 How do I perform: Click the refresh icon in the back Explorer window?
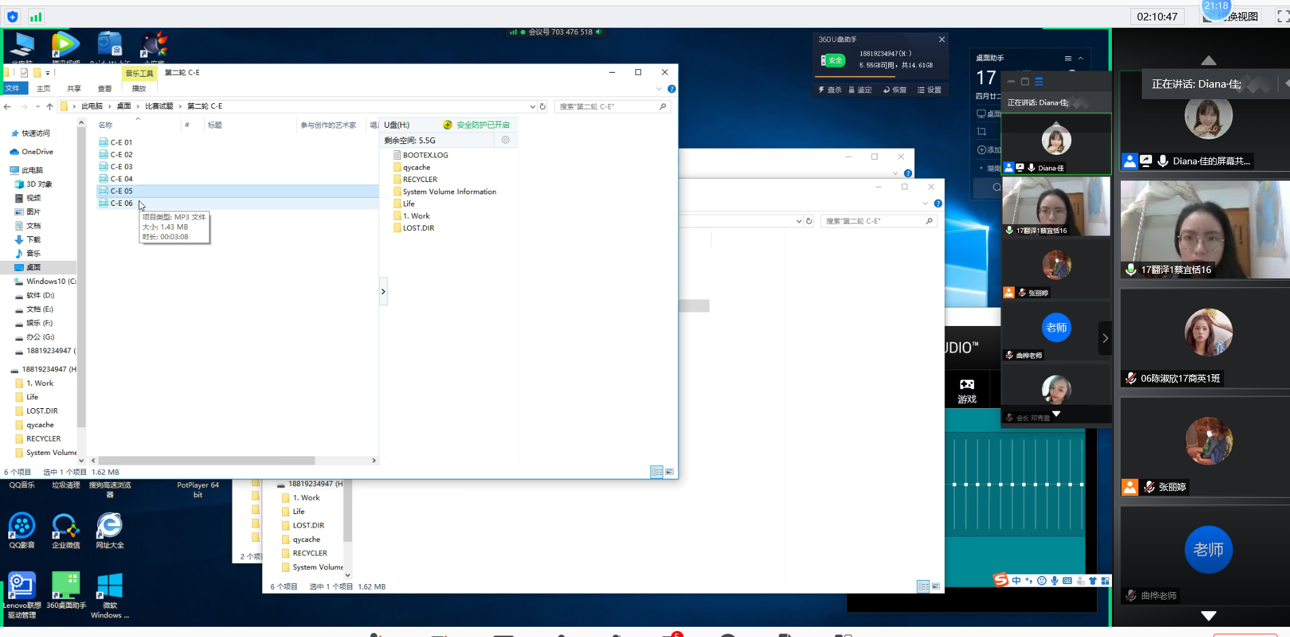tap(809, 221)
